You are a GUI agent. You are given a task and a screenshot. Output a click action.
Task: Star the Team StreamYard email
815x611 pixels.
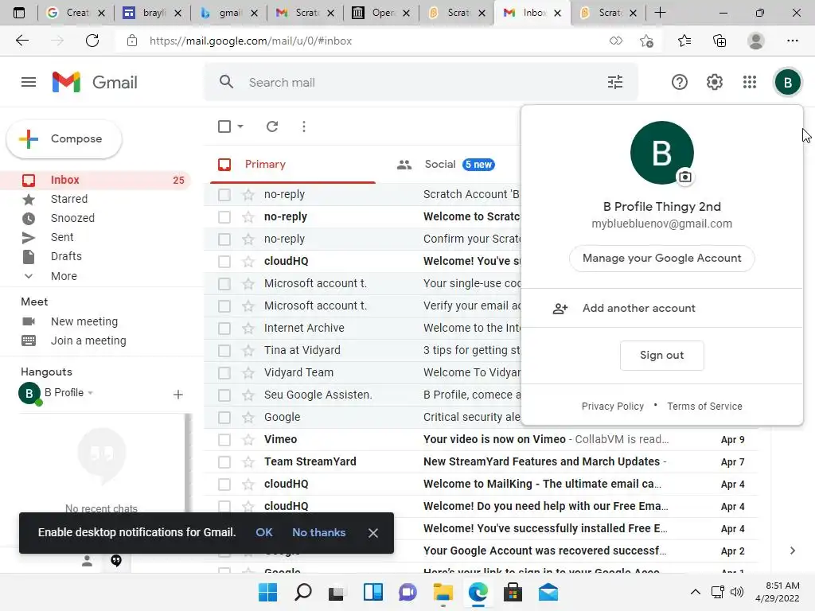click(248, 462)
